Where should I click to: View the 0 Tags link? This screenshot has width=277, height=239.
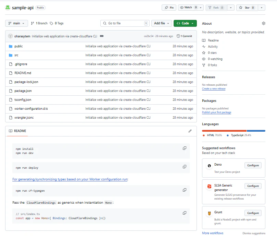[57, 23]
